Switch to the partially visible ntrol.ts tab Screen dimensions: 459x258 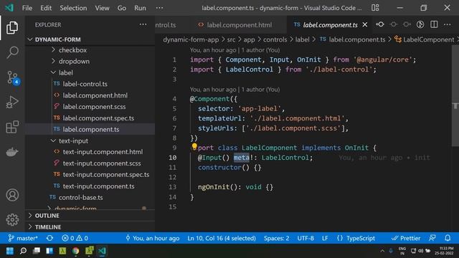tap(166, 25)
